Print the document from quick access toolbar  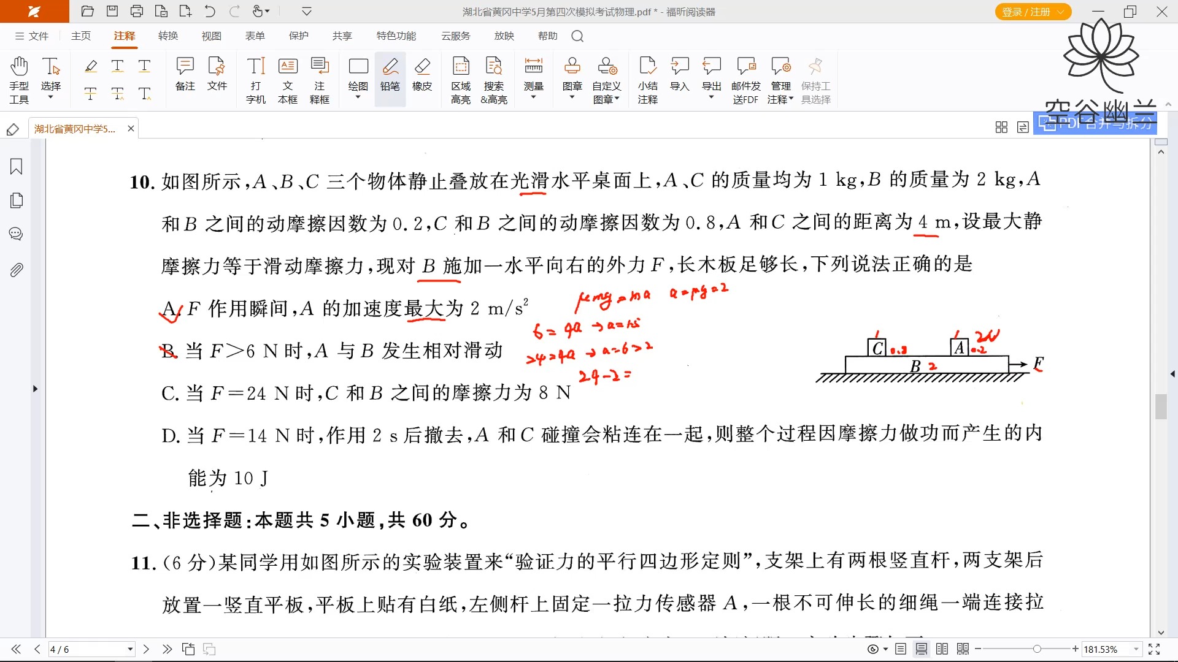(x=137, y=11)
